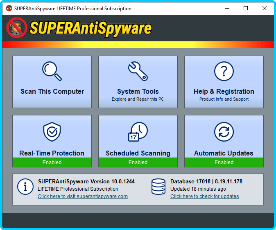Viewport: 276px width, 230px height.
Task: Select the Scheduled Scanning label
Action: (138, 153)
